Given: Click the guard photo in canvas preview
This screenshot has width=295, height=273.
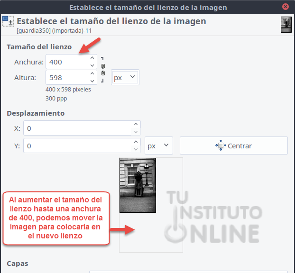Looking at the screenshot, I should pos(138,185).
